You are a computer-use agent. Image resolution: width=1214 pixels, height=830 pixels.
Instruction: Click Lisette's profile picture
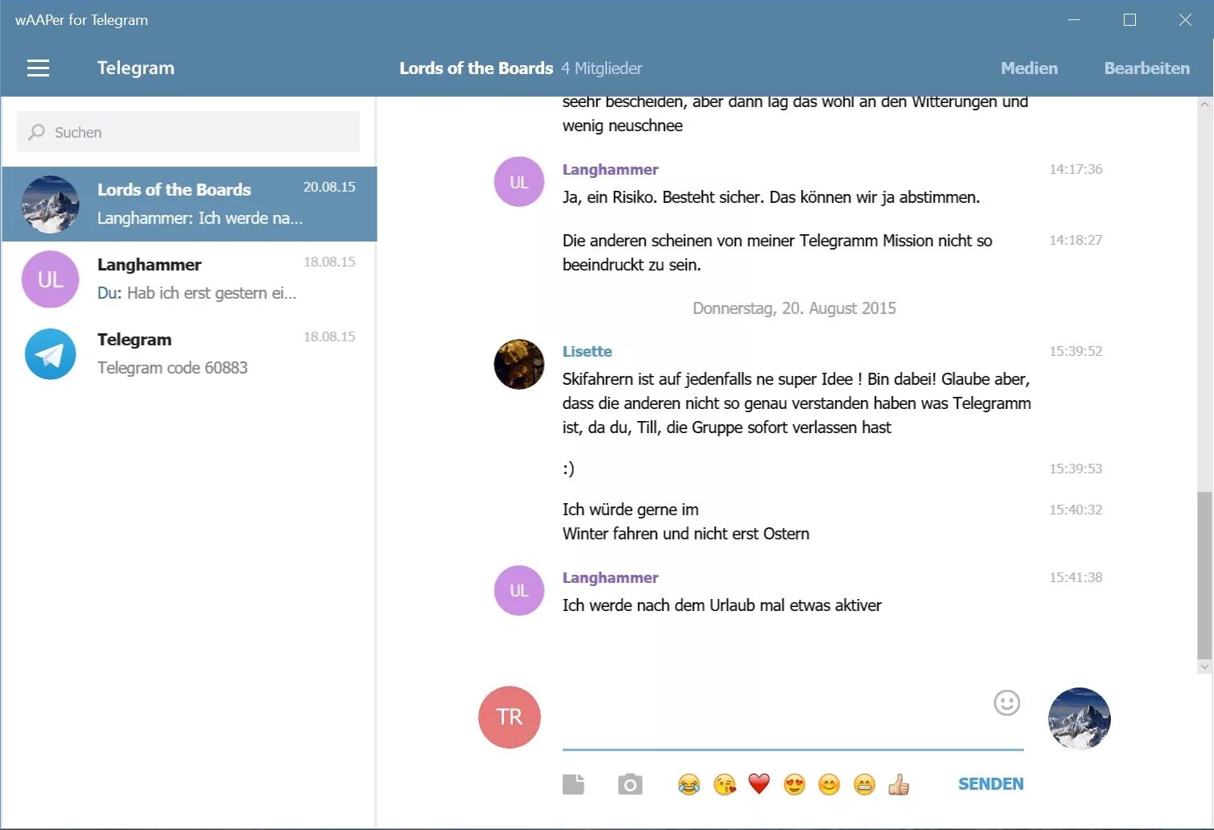(519, 364)
